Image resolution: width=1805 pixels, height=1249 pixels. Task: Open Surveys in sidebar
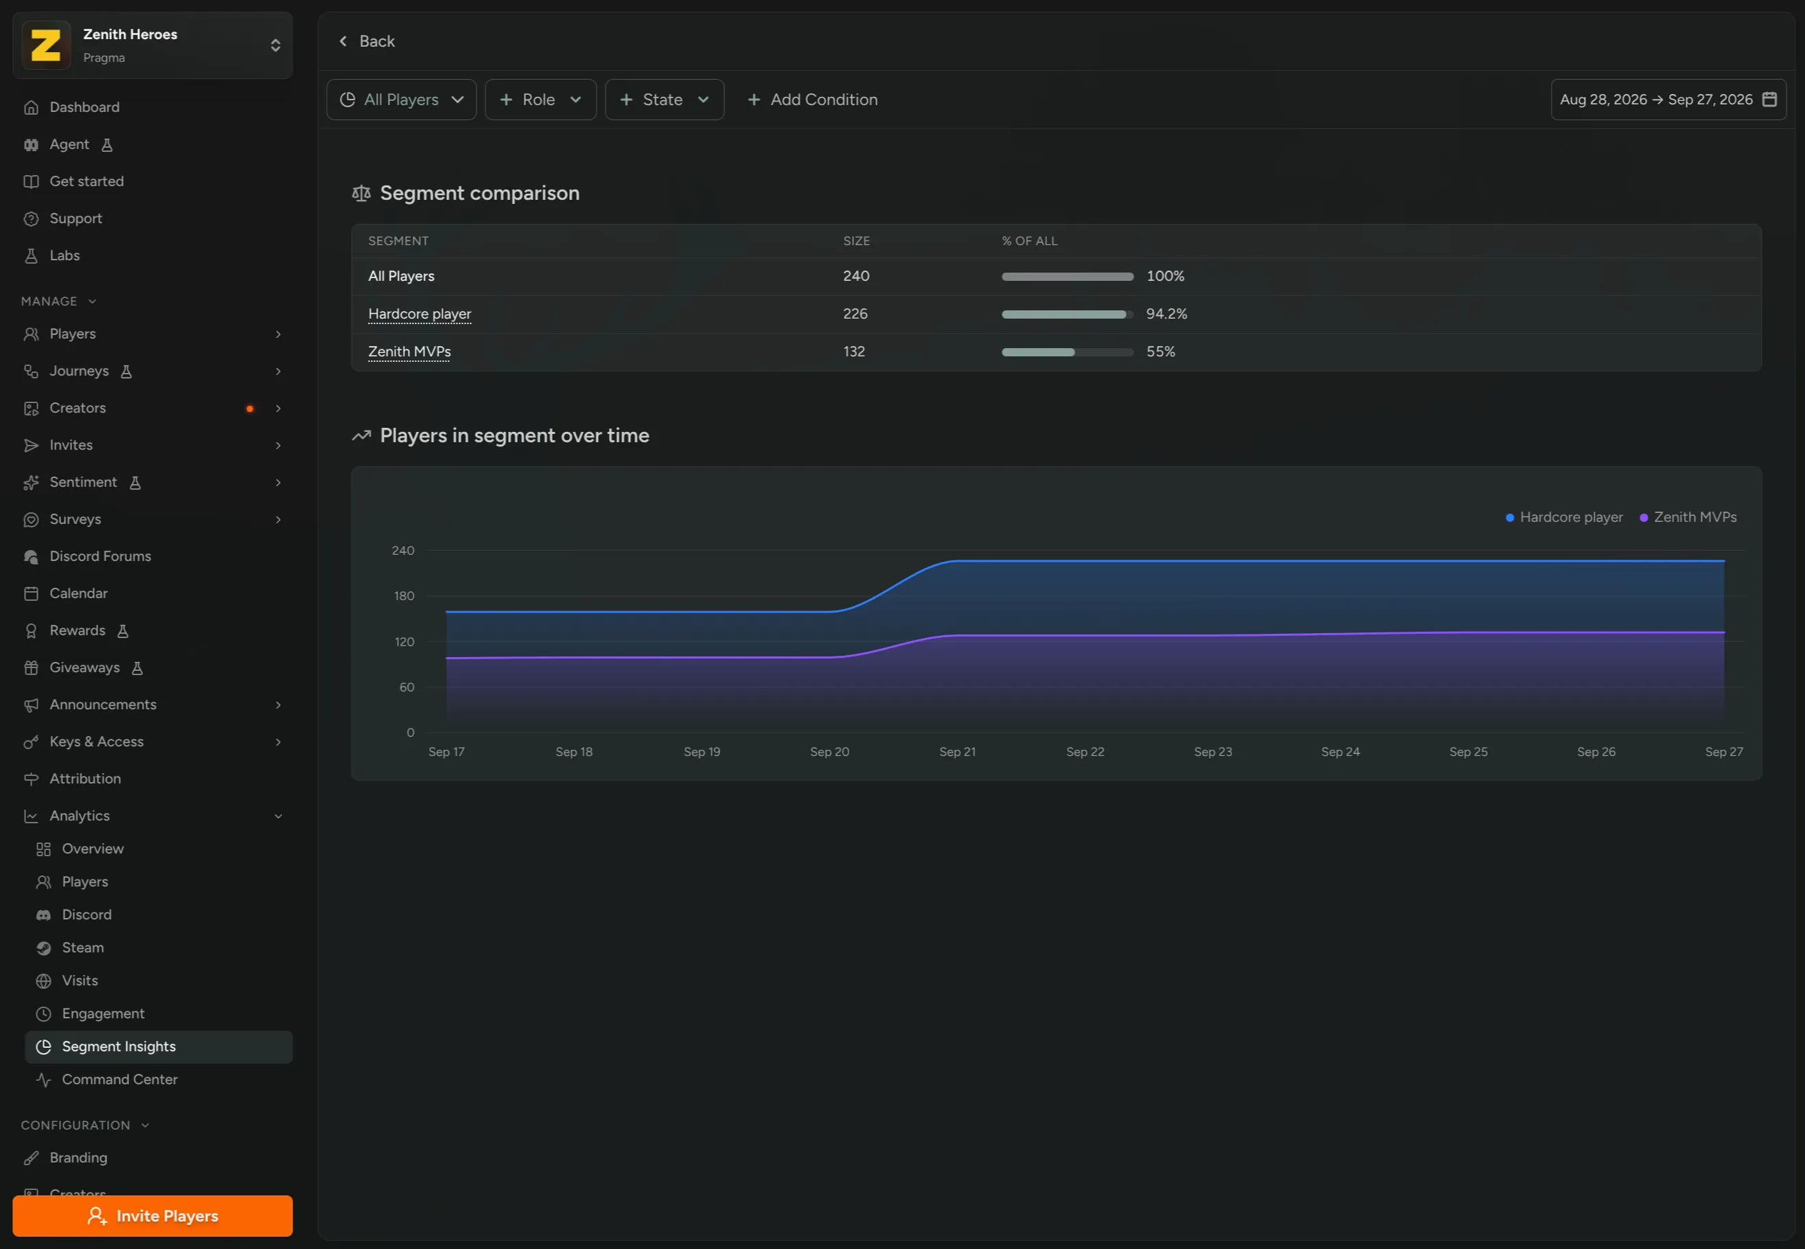(x=152, y=520)
